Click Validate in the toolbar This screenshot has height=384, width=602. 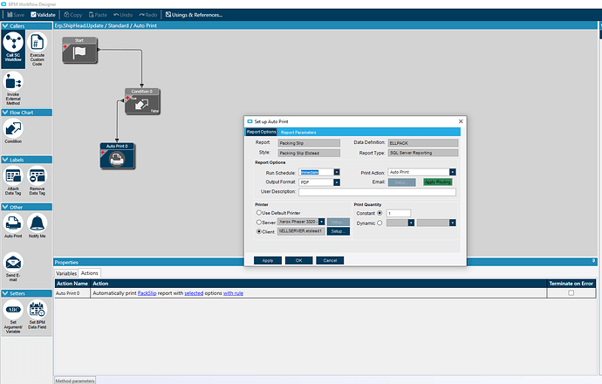43,15
